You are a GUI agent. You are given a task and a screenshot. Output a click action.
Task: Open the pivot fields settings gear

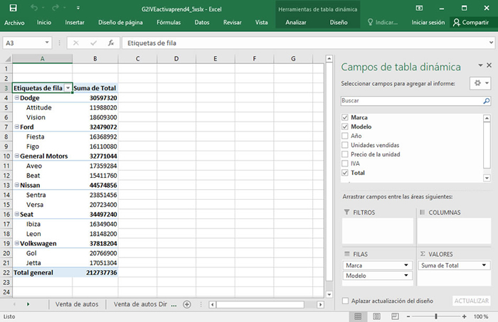coord(479,83)
